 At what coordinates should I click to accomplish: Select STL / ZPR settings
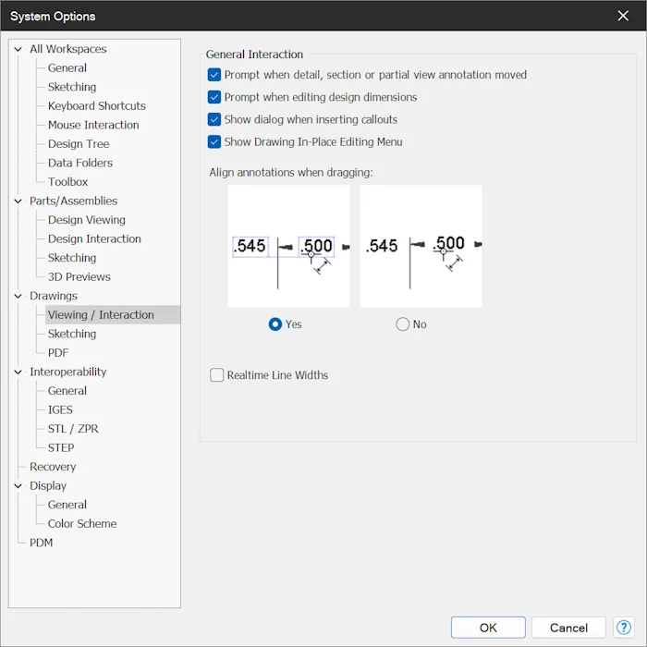tap(73, 428)
